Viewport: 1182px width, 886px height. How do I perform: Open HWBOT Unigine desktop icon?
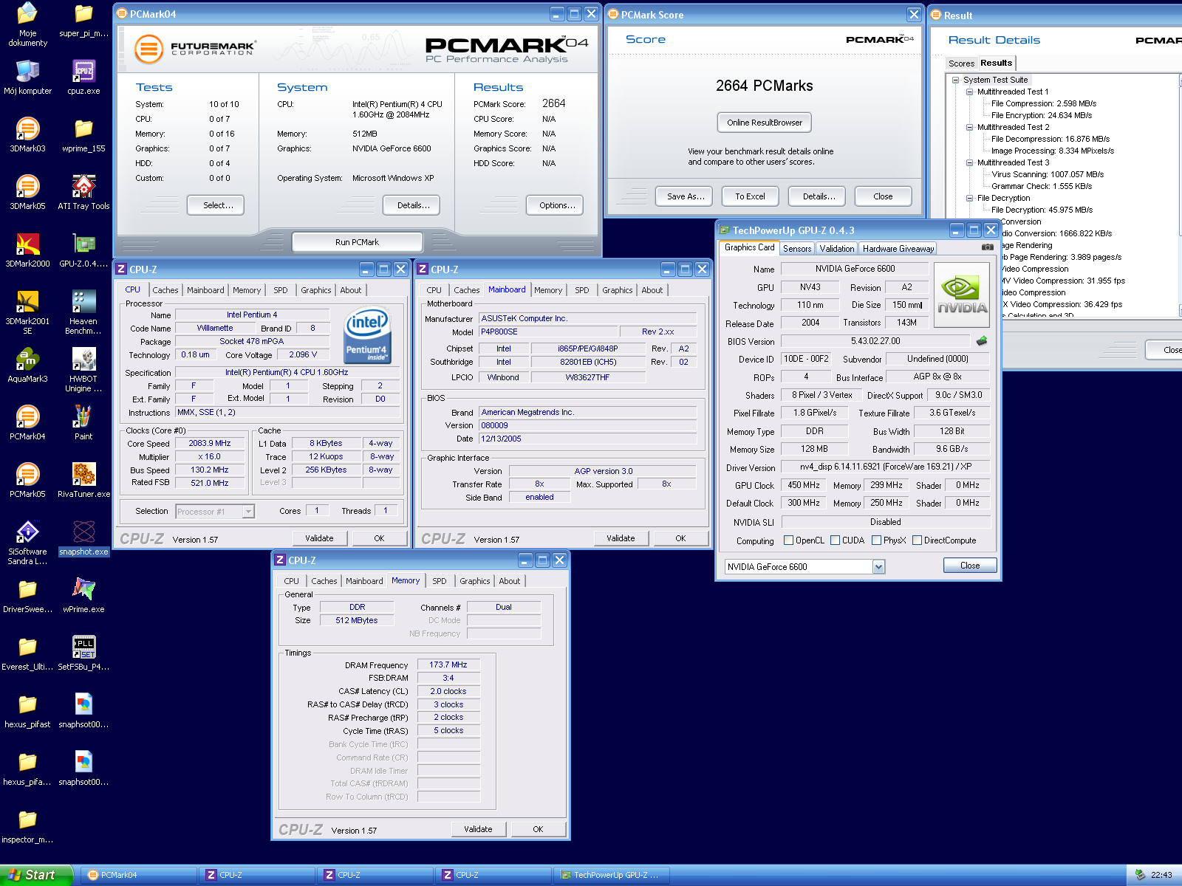83,371
